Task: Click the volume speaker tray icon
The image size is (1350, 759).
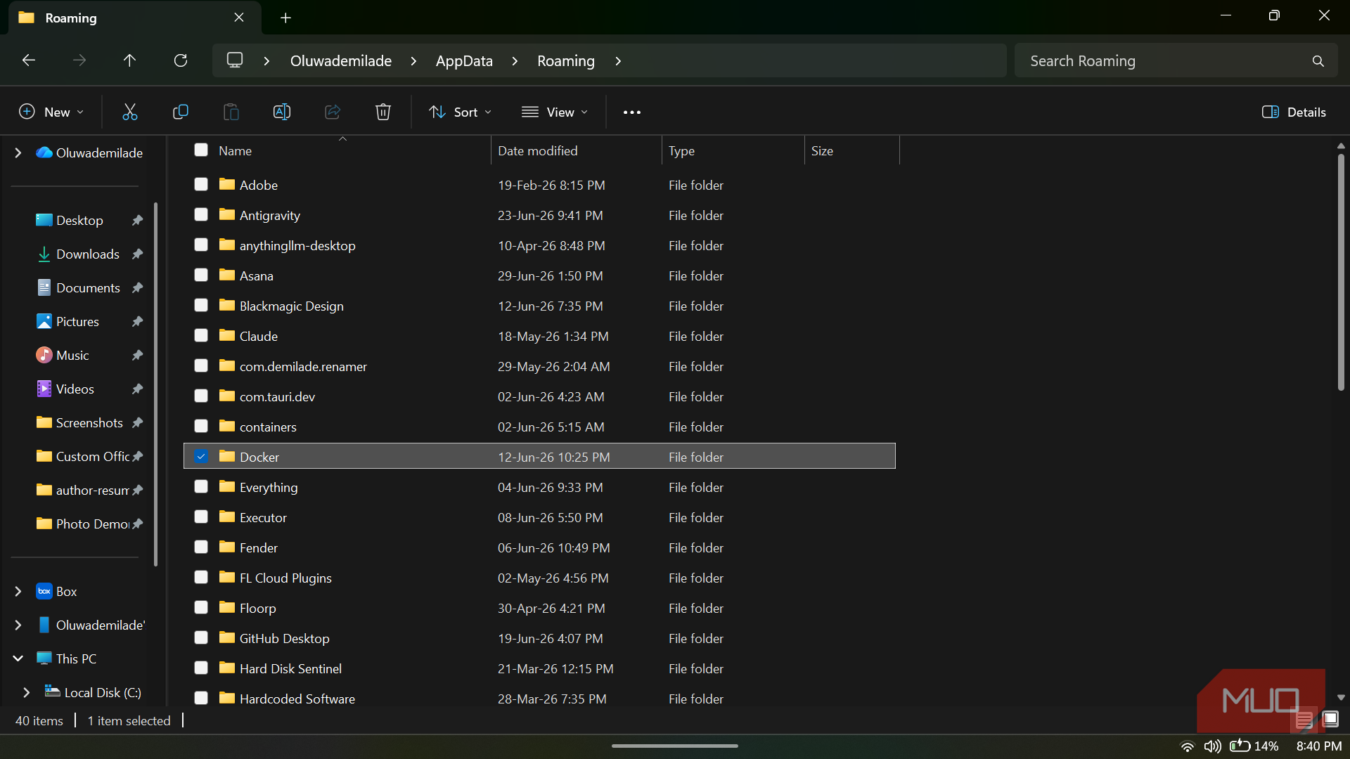Action: tap(1212, 746)
